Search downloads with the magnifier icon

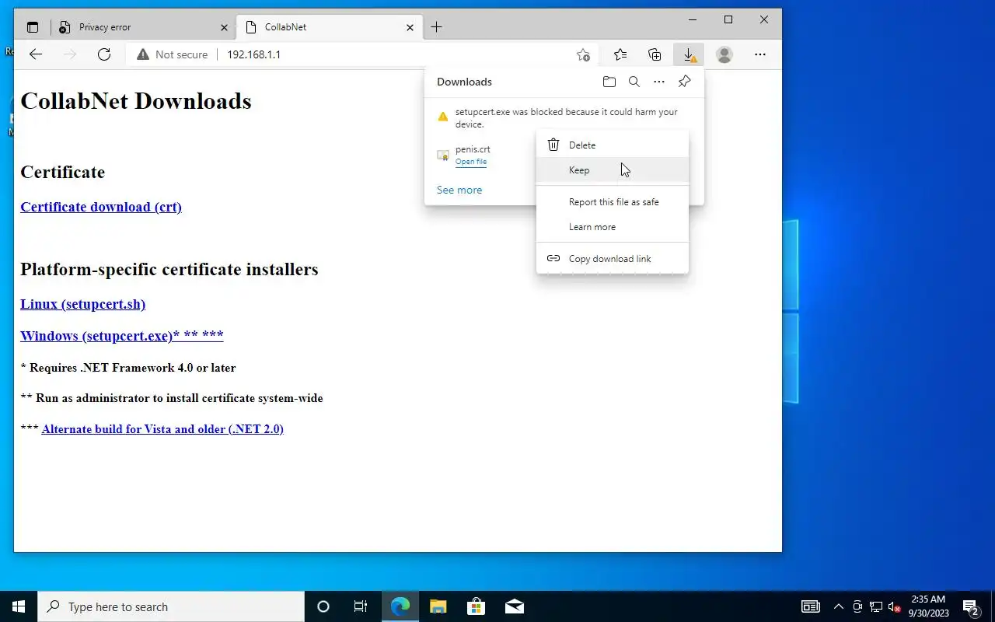(634, 82)
